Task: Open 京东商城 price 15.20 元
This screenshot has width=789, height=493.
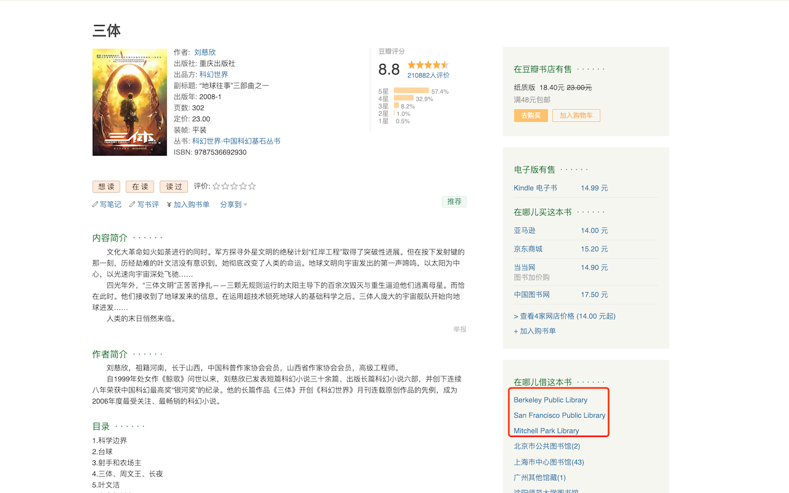Action: pyautogui.click(x=594, y=249)
